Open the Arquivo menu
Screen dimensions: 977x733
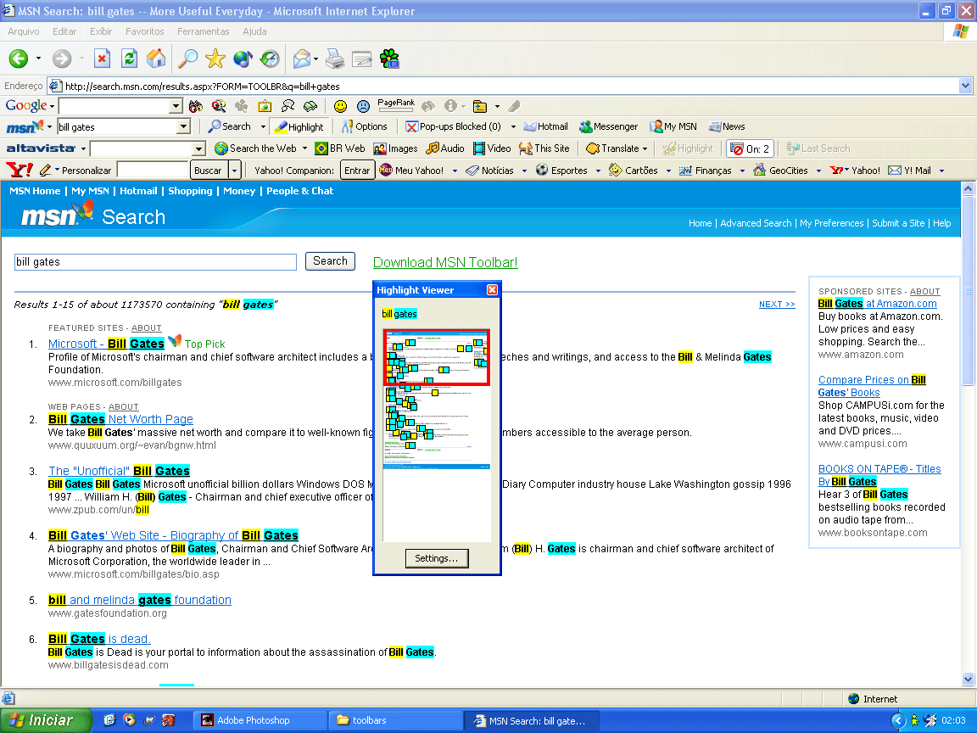(x=24, y=31)
